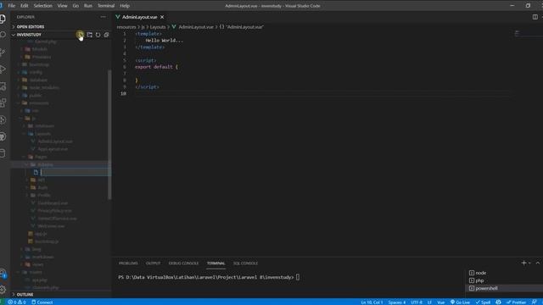Expand the OPEN EDITORS section
543x305 pixels.
point(61,26)
